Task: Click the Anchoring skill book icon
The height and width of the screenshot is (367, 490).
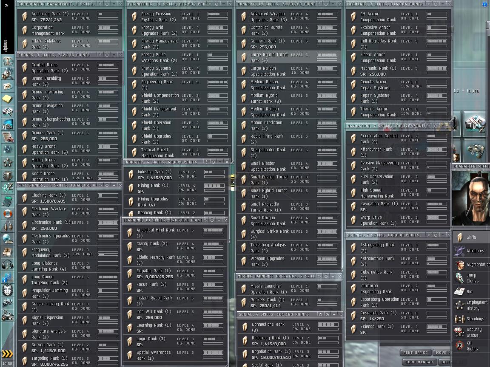Action: click(24, 17)
